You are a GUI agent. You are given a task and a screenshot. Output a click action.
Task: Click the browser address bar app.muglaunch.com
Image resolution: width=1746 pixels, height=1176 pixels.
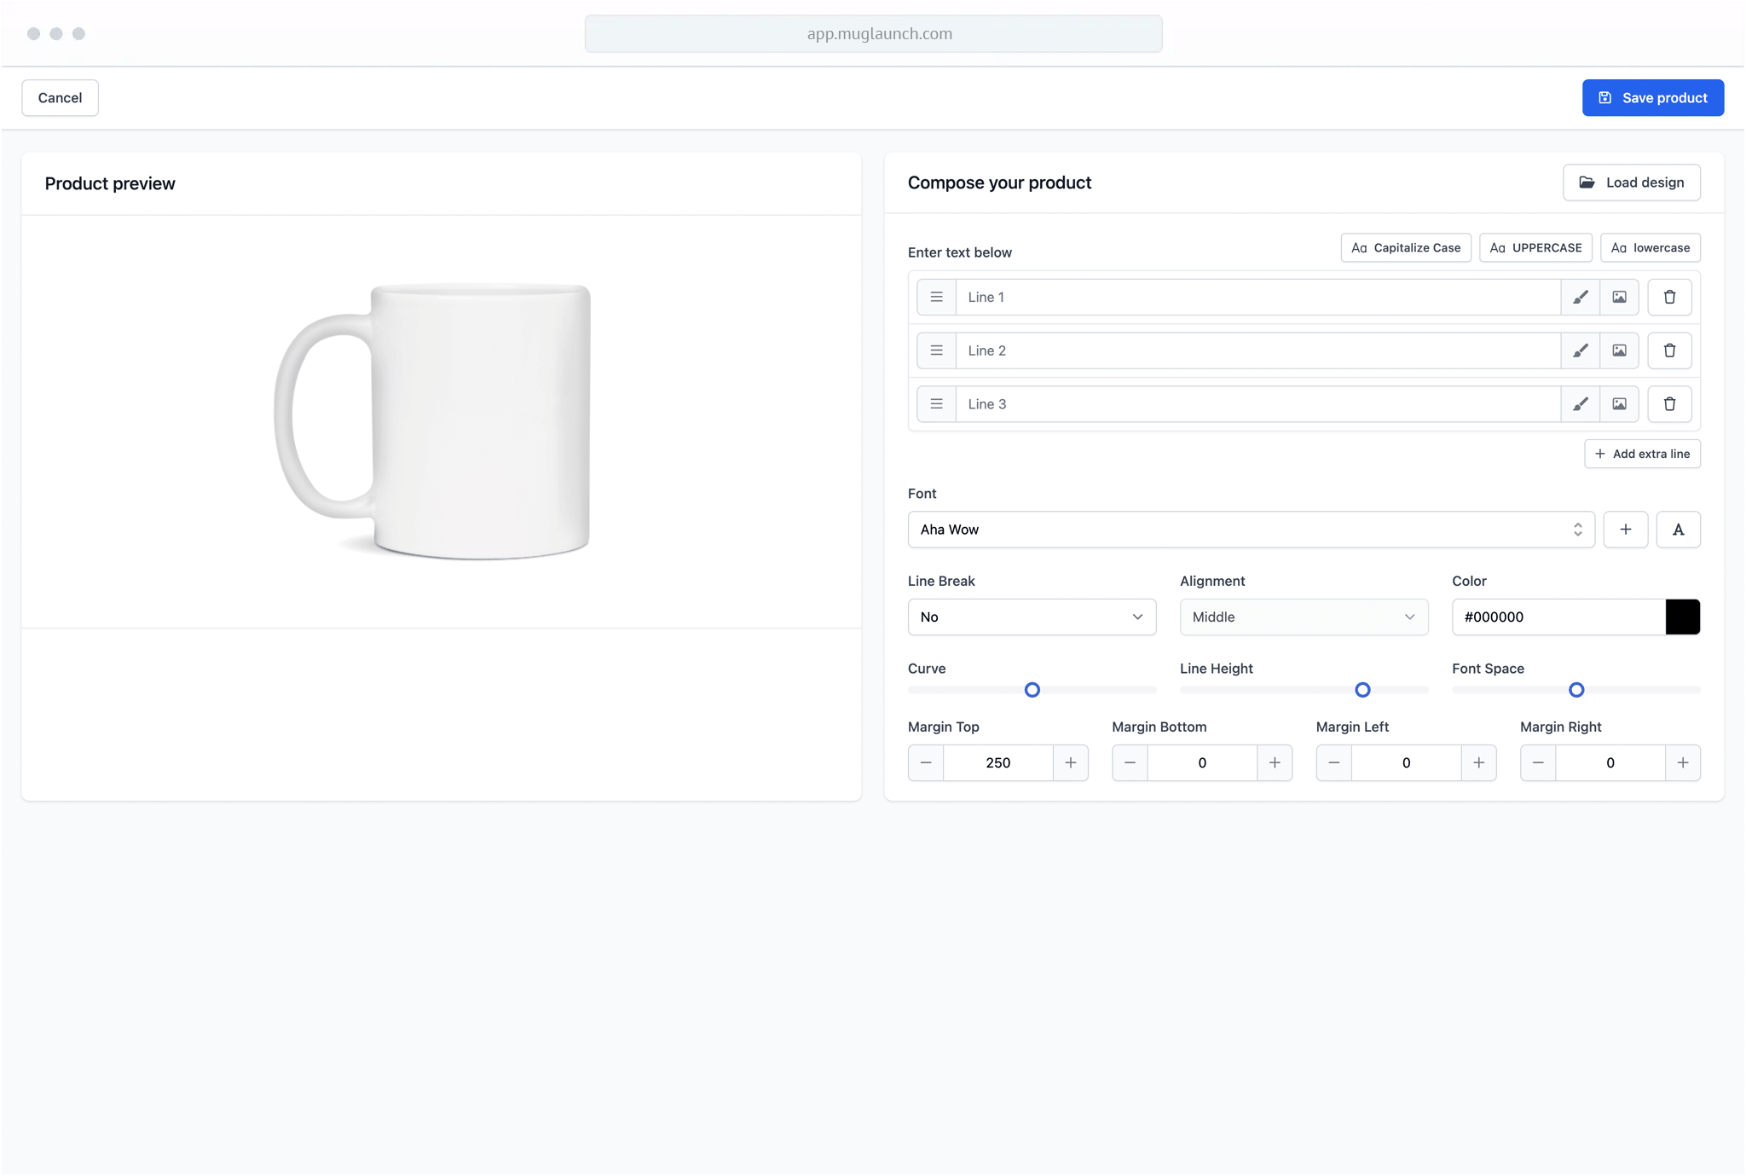coord(873,34)
